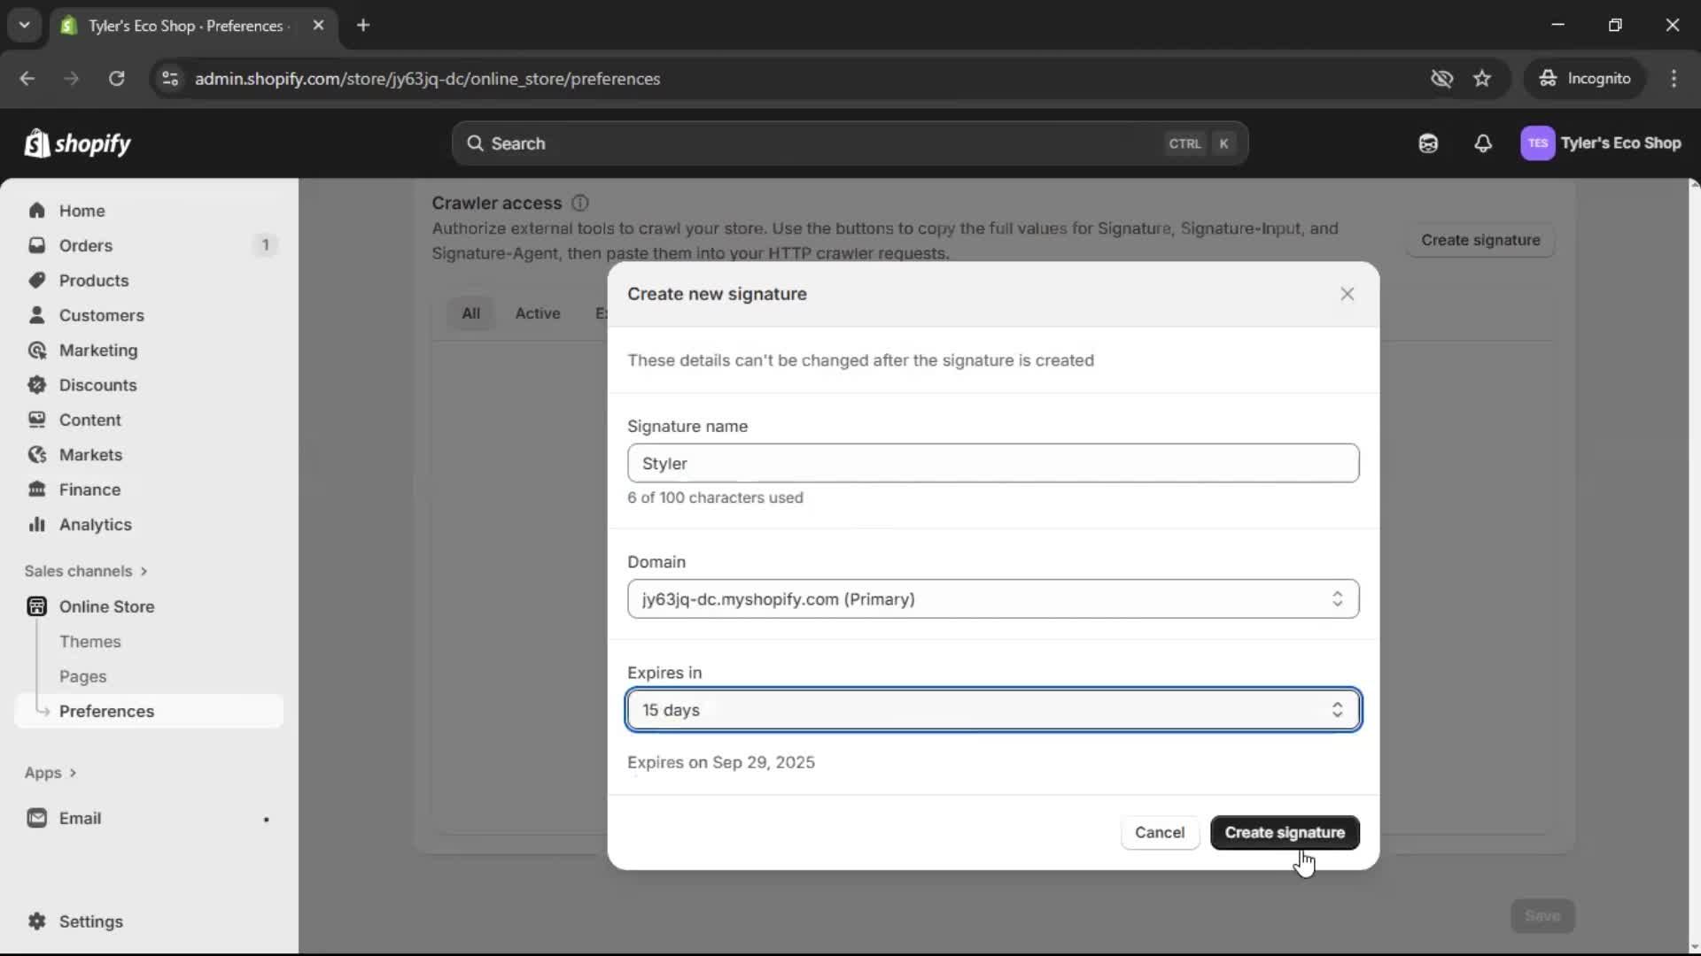Screen dimensions: 1701x956
Task: Open the Email sales channel
Action: click(81, 818)
